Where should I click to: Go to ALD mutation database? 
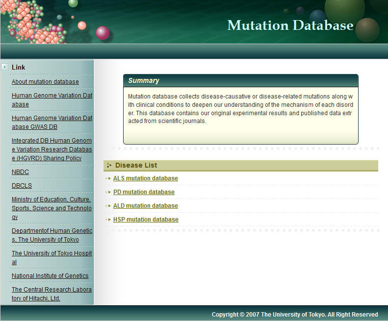tap(146, 206)
